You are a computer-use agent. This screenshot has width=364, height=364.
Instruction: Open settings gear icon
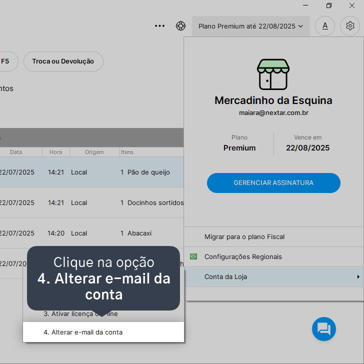click(350, 26)
